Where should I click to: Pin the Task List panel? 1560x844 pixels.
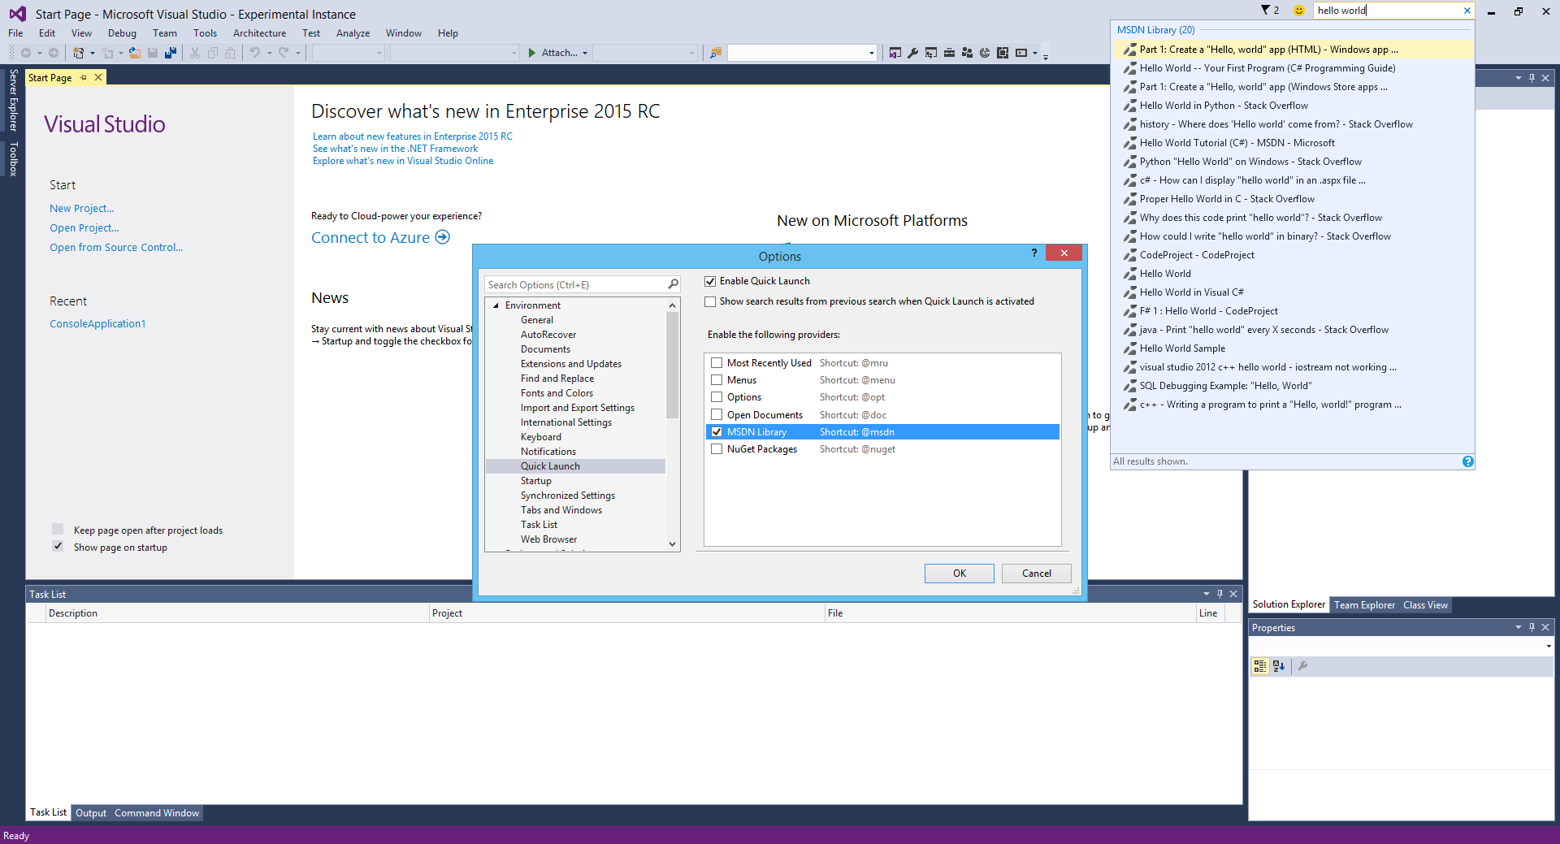click(x=1220, y=594)
